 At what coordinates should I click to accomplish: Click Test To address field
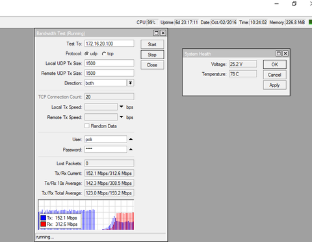coord(109,44)
